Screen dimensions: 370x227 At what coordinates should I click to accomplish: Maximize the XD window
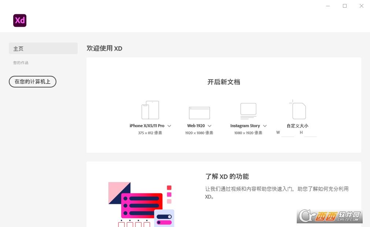click(345, 6)
